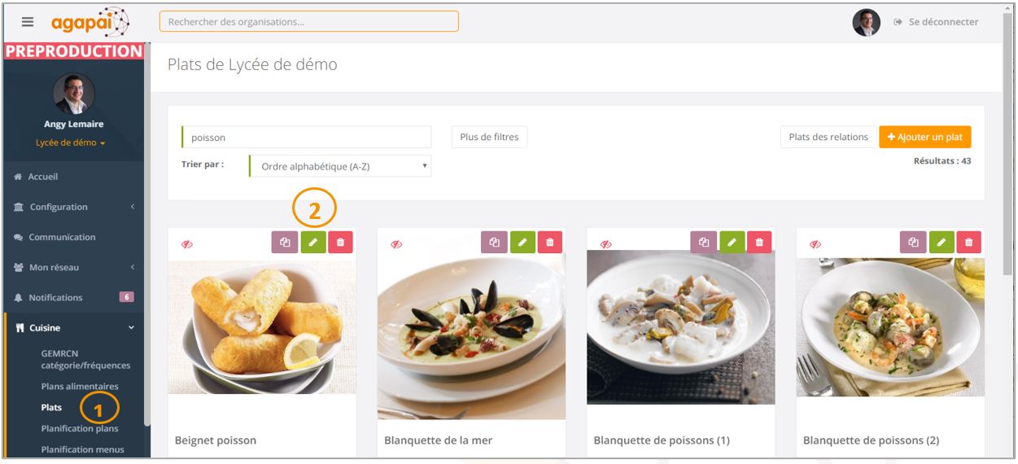This screenshot has height=464, width=1018.
Task: Expand the Configuration sidebar section
Action: (x=74, y=207)
